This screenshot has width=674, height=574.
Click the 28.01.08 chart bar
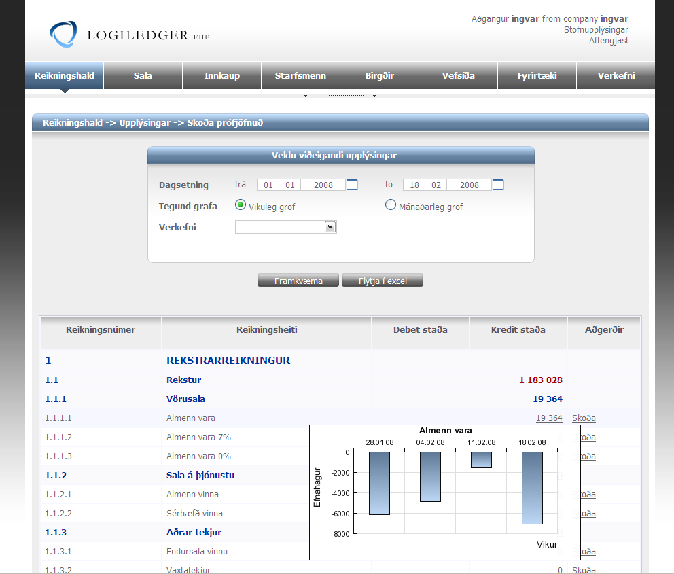(379, 484)
